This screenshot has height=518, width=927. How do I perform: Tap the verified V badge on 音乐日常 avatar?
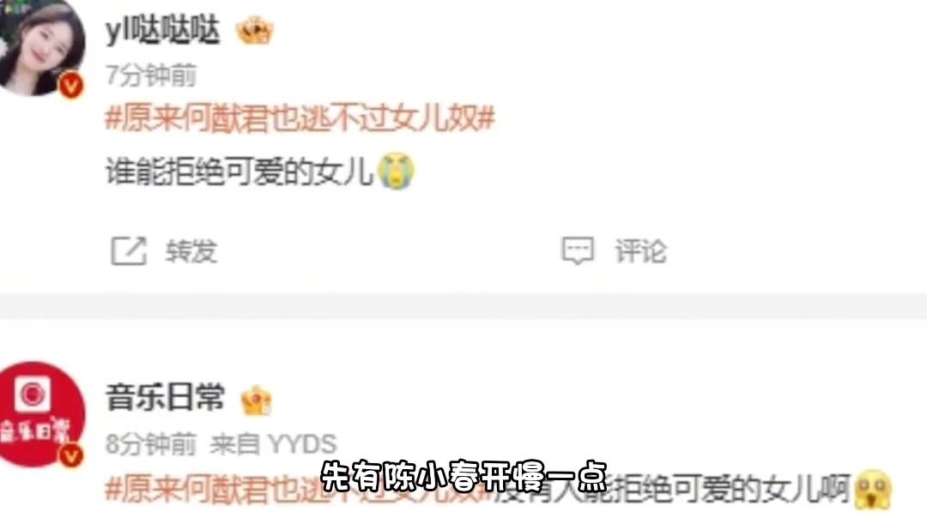coord(71,455)
